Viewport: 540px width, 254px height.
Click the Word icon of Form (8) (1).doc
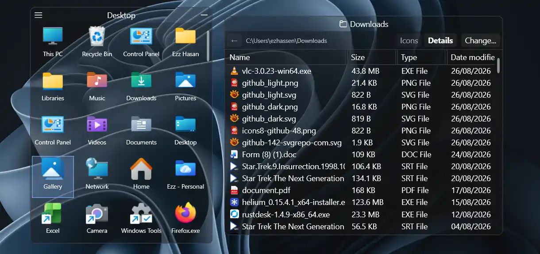pyautogui.click(x=234, y=155)
